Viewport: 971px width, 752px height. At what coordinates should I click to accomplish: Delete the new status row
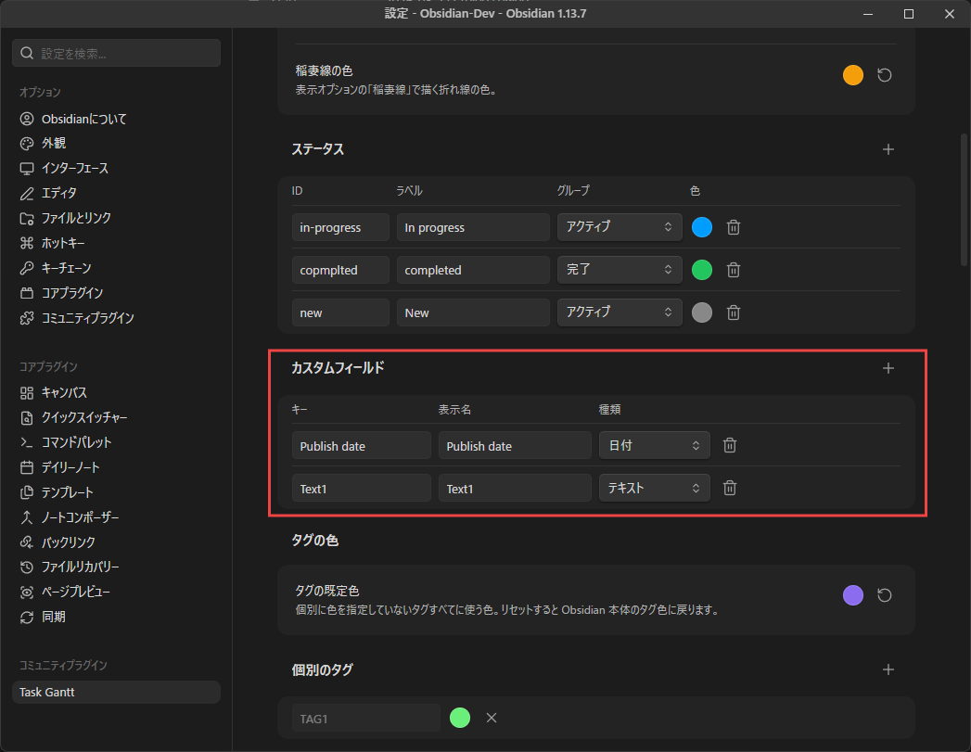[734, 312]
